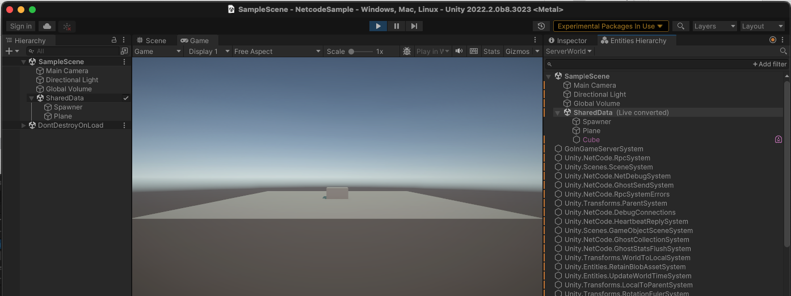The height and width of the screenshot is (296, 791).
Task: Click the shortcuts keyboard icon in Game view
Action: (474, 51)
